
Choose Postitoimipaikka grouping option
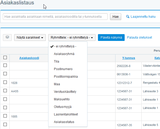pos(68,76)
